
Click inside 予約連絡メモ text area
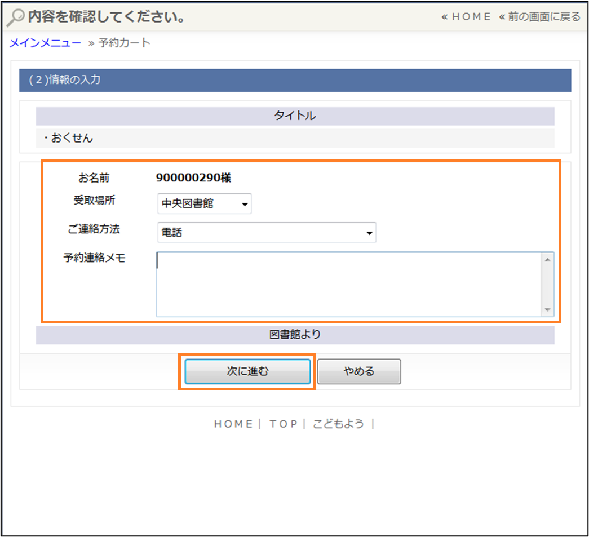(x=348, y=284)
